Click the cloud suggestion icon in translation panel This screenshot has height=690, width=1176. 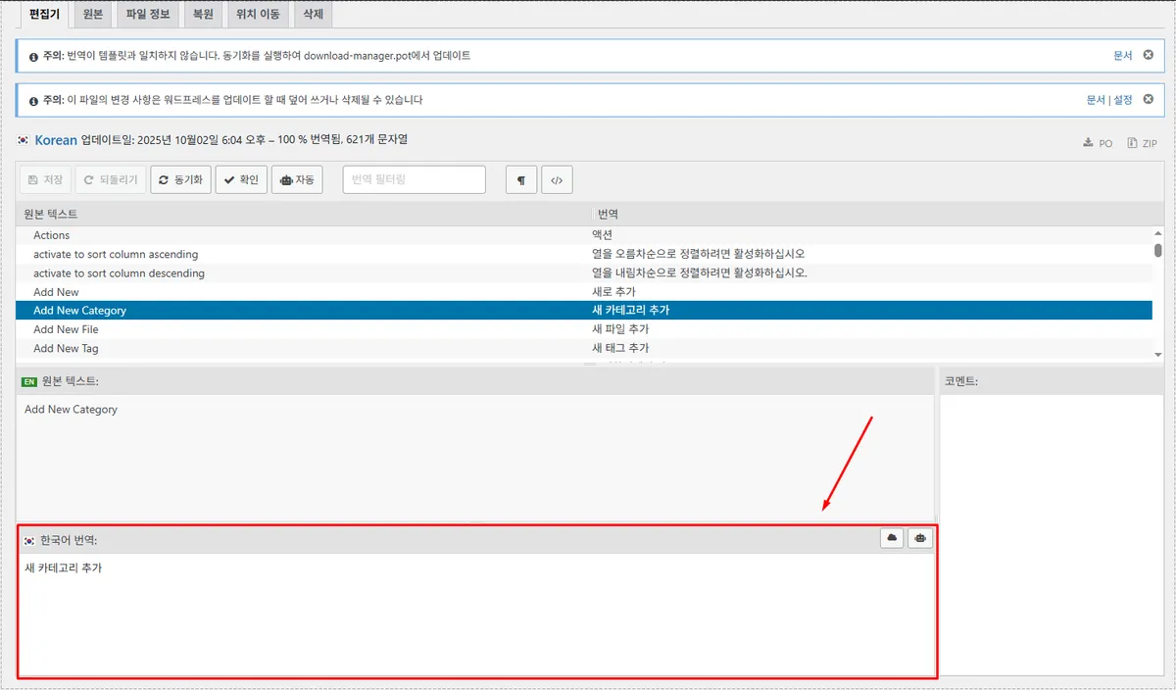(x=891, y=537)
